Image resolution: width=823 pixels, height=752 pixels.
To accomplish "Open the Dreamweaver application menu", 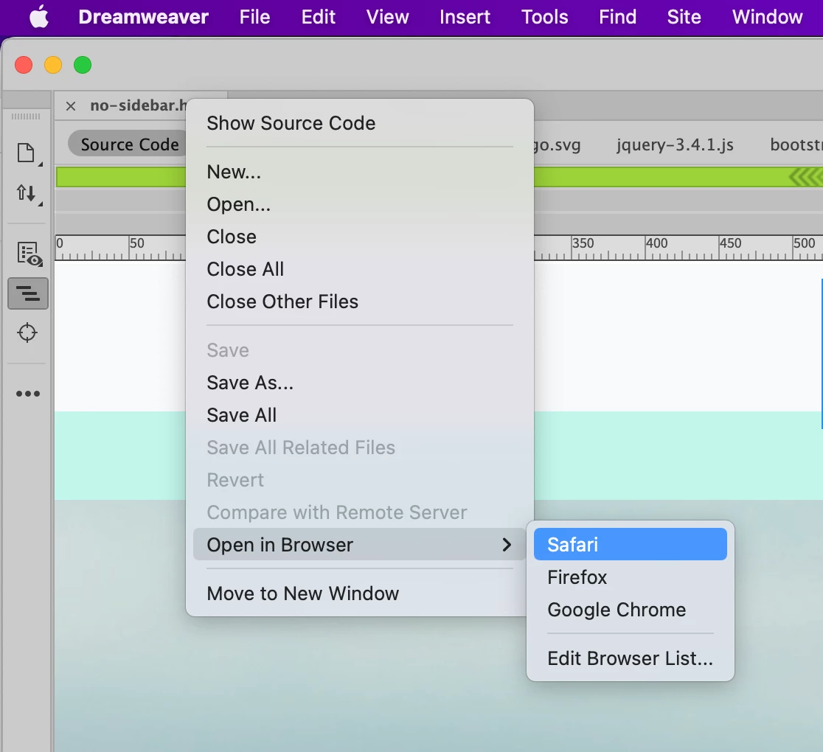I will [x=143, y=17].
